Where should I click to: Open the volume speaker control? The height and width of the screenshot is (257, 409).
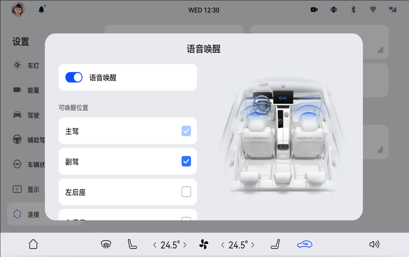pyautogui.click(x=374, y=244)
